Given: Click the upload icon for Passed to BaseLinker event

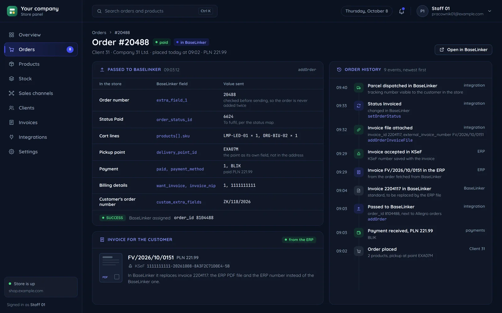Looking at the screenshot, I should (x=359, y=209).
